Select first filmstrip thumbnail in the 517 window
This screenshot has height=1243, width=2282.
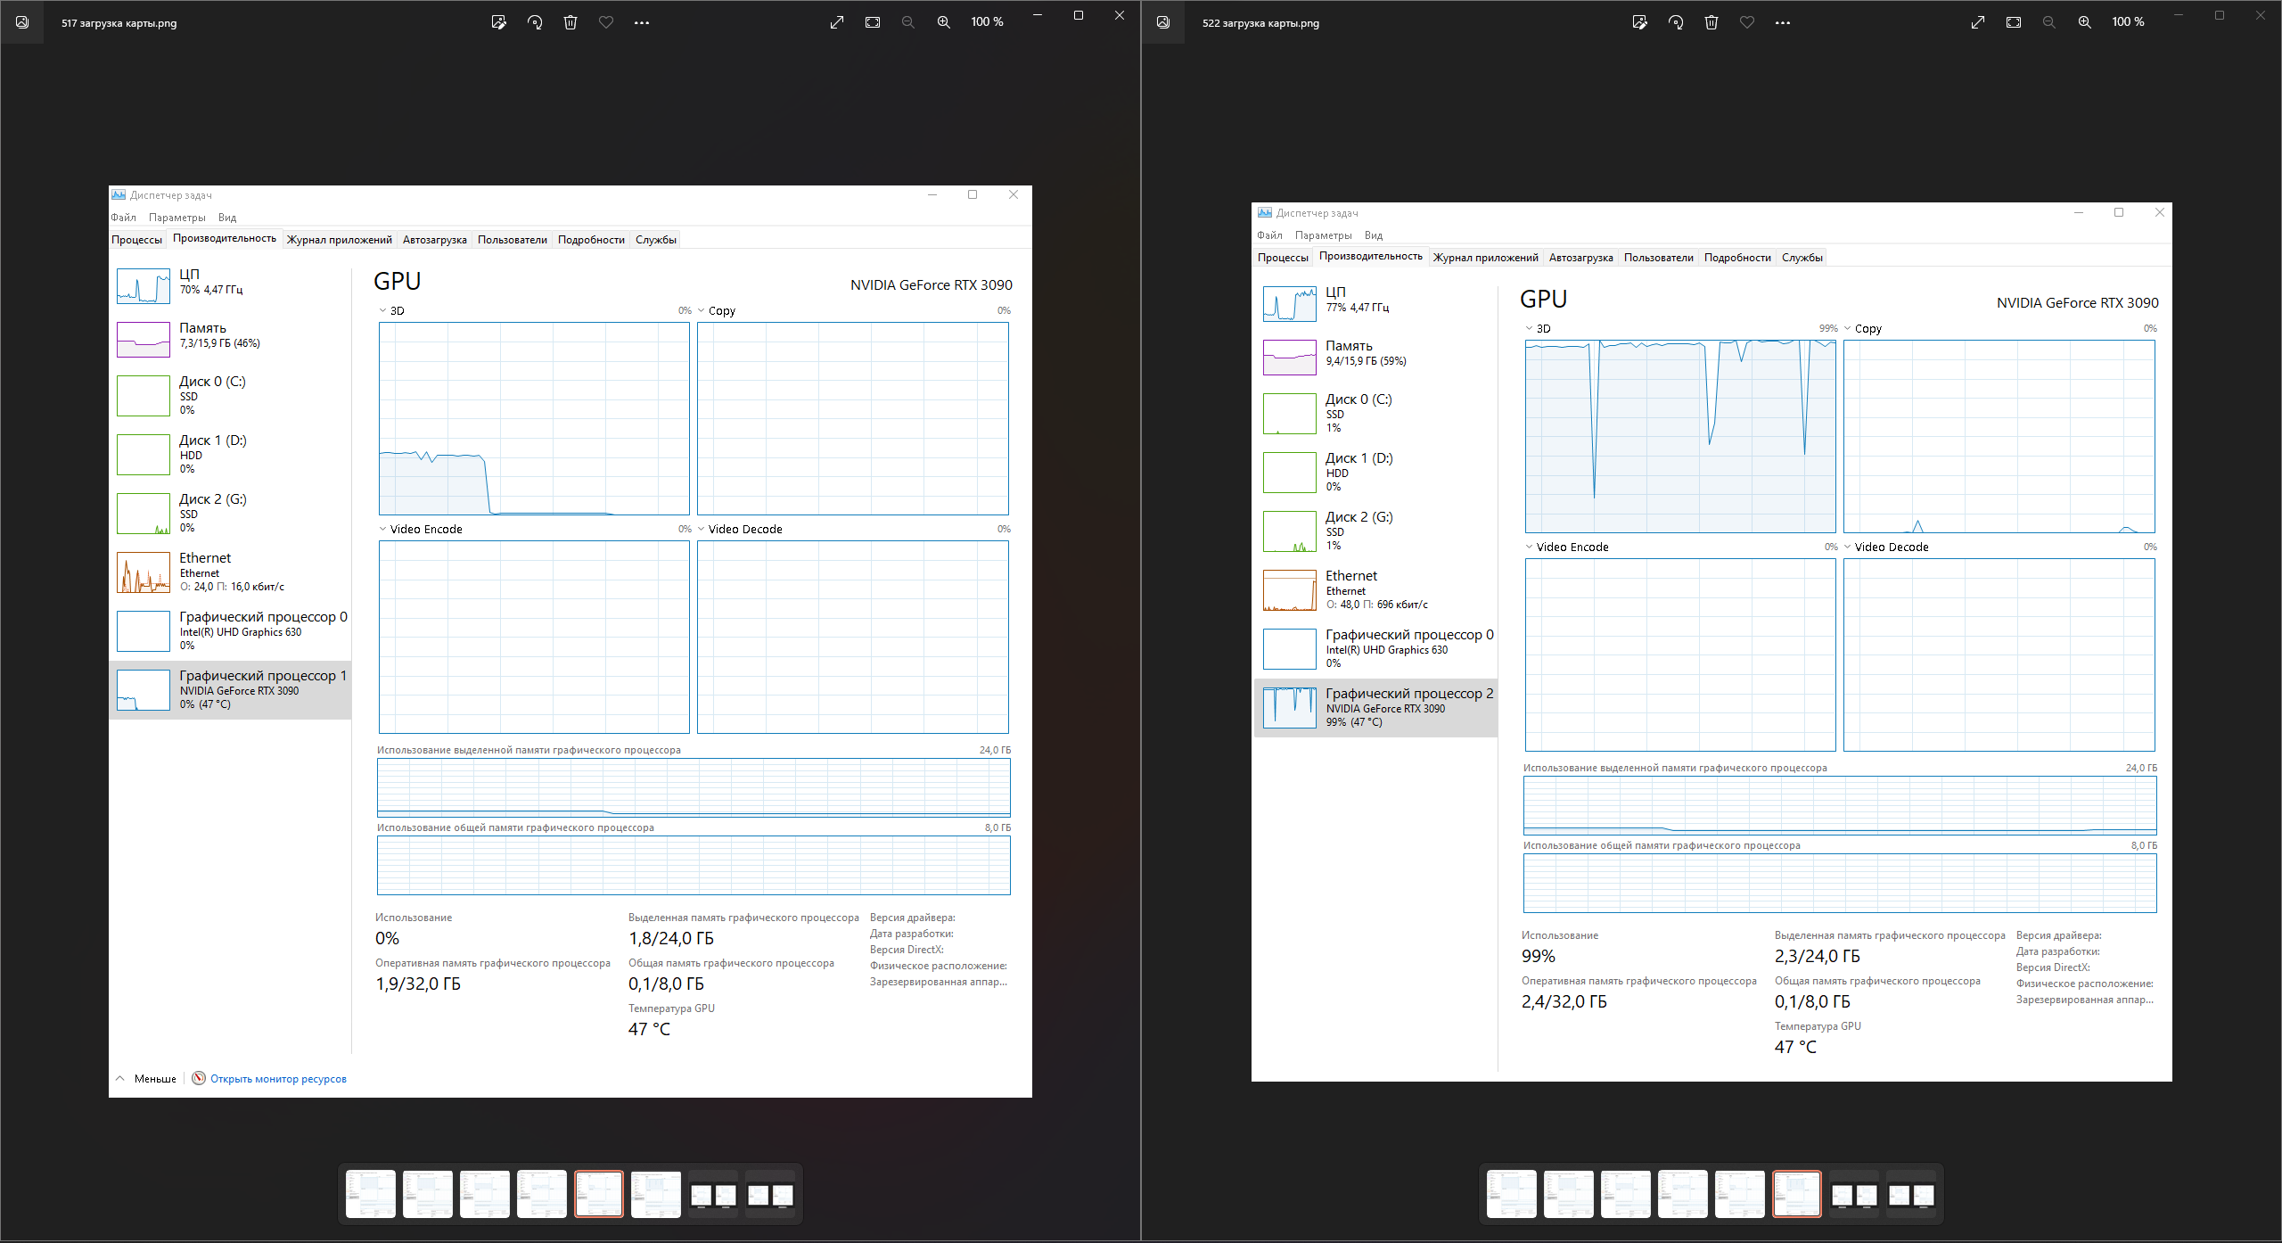(371, 1194)
